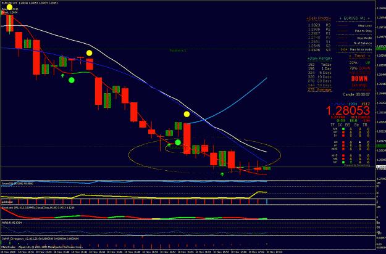The height and width of the screenshot is (254, 386).
Task: Click the green BS indicator in the M1 row
Action: pyautogui.click(x=351, y=162)
